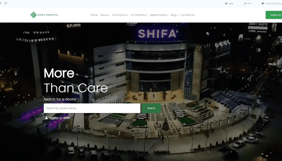Click the user icon beside Signup to Shifa
This screenshot has height=161, width=282.
click(x=46, y=118)
